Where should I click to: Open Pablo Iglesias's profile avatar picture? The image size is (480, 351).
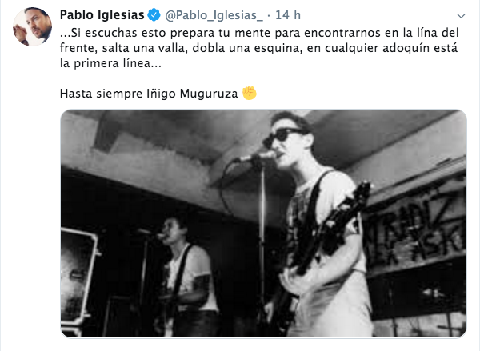tap(32, 26)
